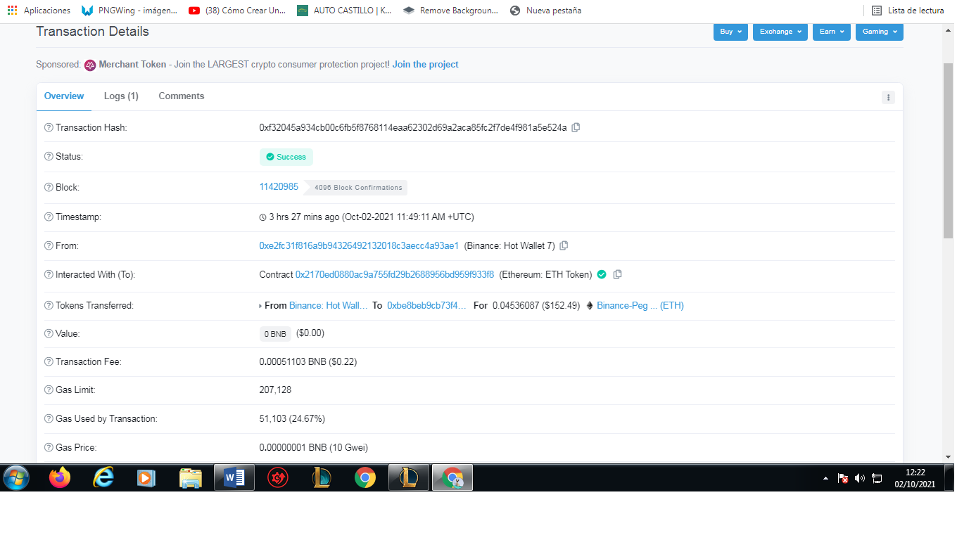
Task: Switch to the Comments tab
Action: (x=182, y=96)
